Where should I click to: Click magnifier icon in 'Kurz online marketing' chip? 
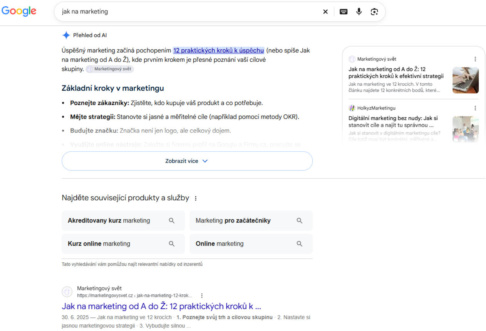[172, 244]
